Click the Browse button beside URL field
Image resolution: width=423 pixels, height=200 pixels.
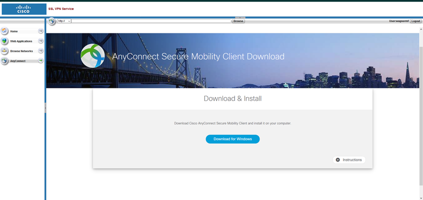(238, 21)
